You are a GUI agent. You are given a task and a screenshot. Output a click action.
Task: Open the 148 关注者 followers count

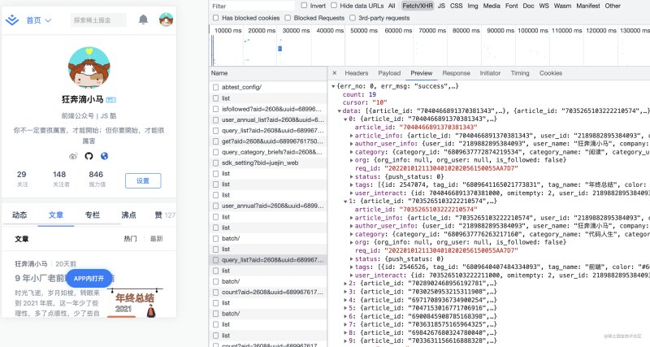(60, 179)
